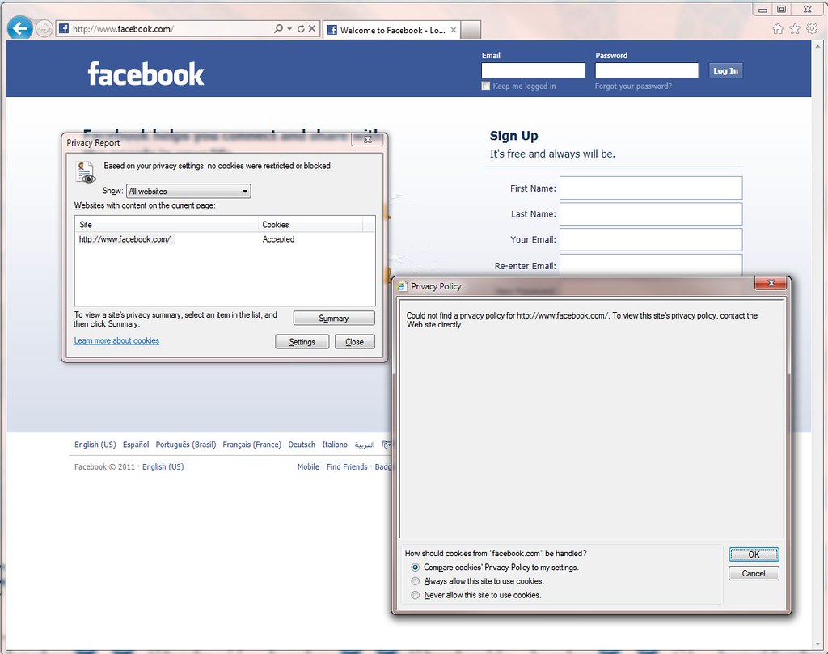Click footer English (US) beside Facebook © 2011
This screenshot has height=654, width=828.
point(163,466)
